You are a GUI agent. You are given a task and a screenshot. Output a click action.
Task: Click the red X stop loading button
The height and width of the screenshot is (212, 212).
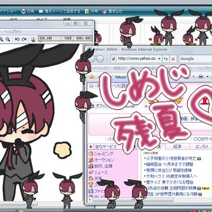tap(173, 59)
